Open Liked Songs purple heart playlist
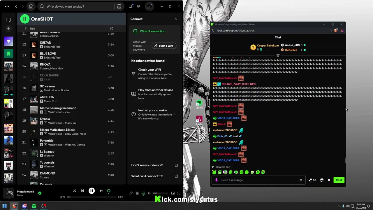373x210 pixels. click(8, 41)
